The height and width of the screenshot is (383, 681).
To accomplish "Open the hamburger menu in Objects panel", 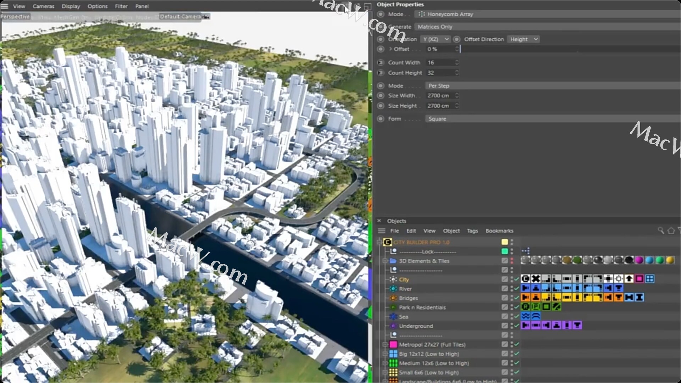I will point(382,231).
